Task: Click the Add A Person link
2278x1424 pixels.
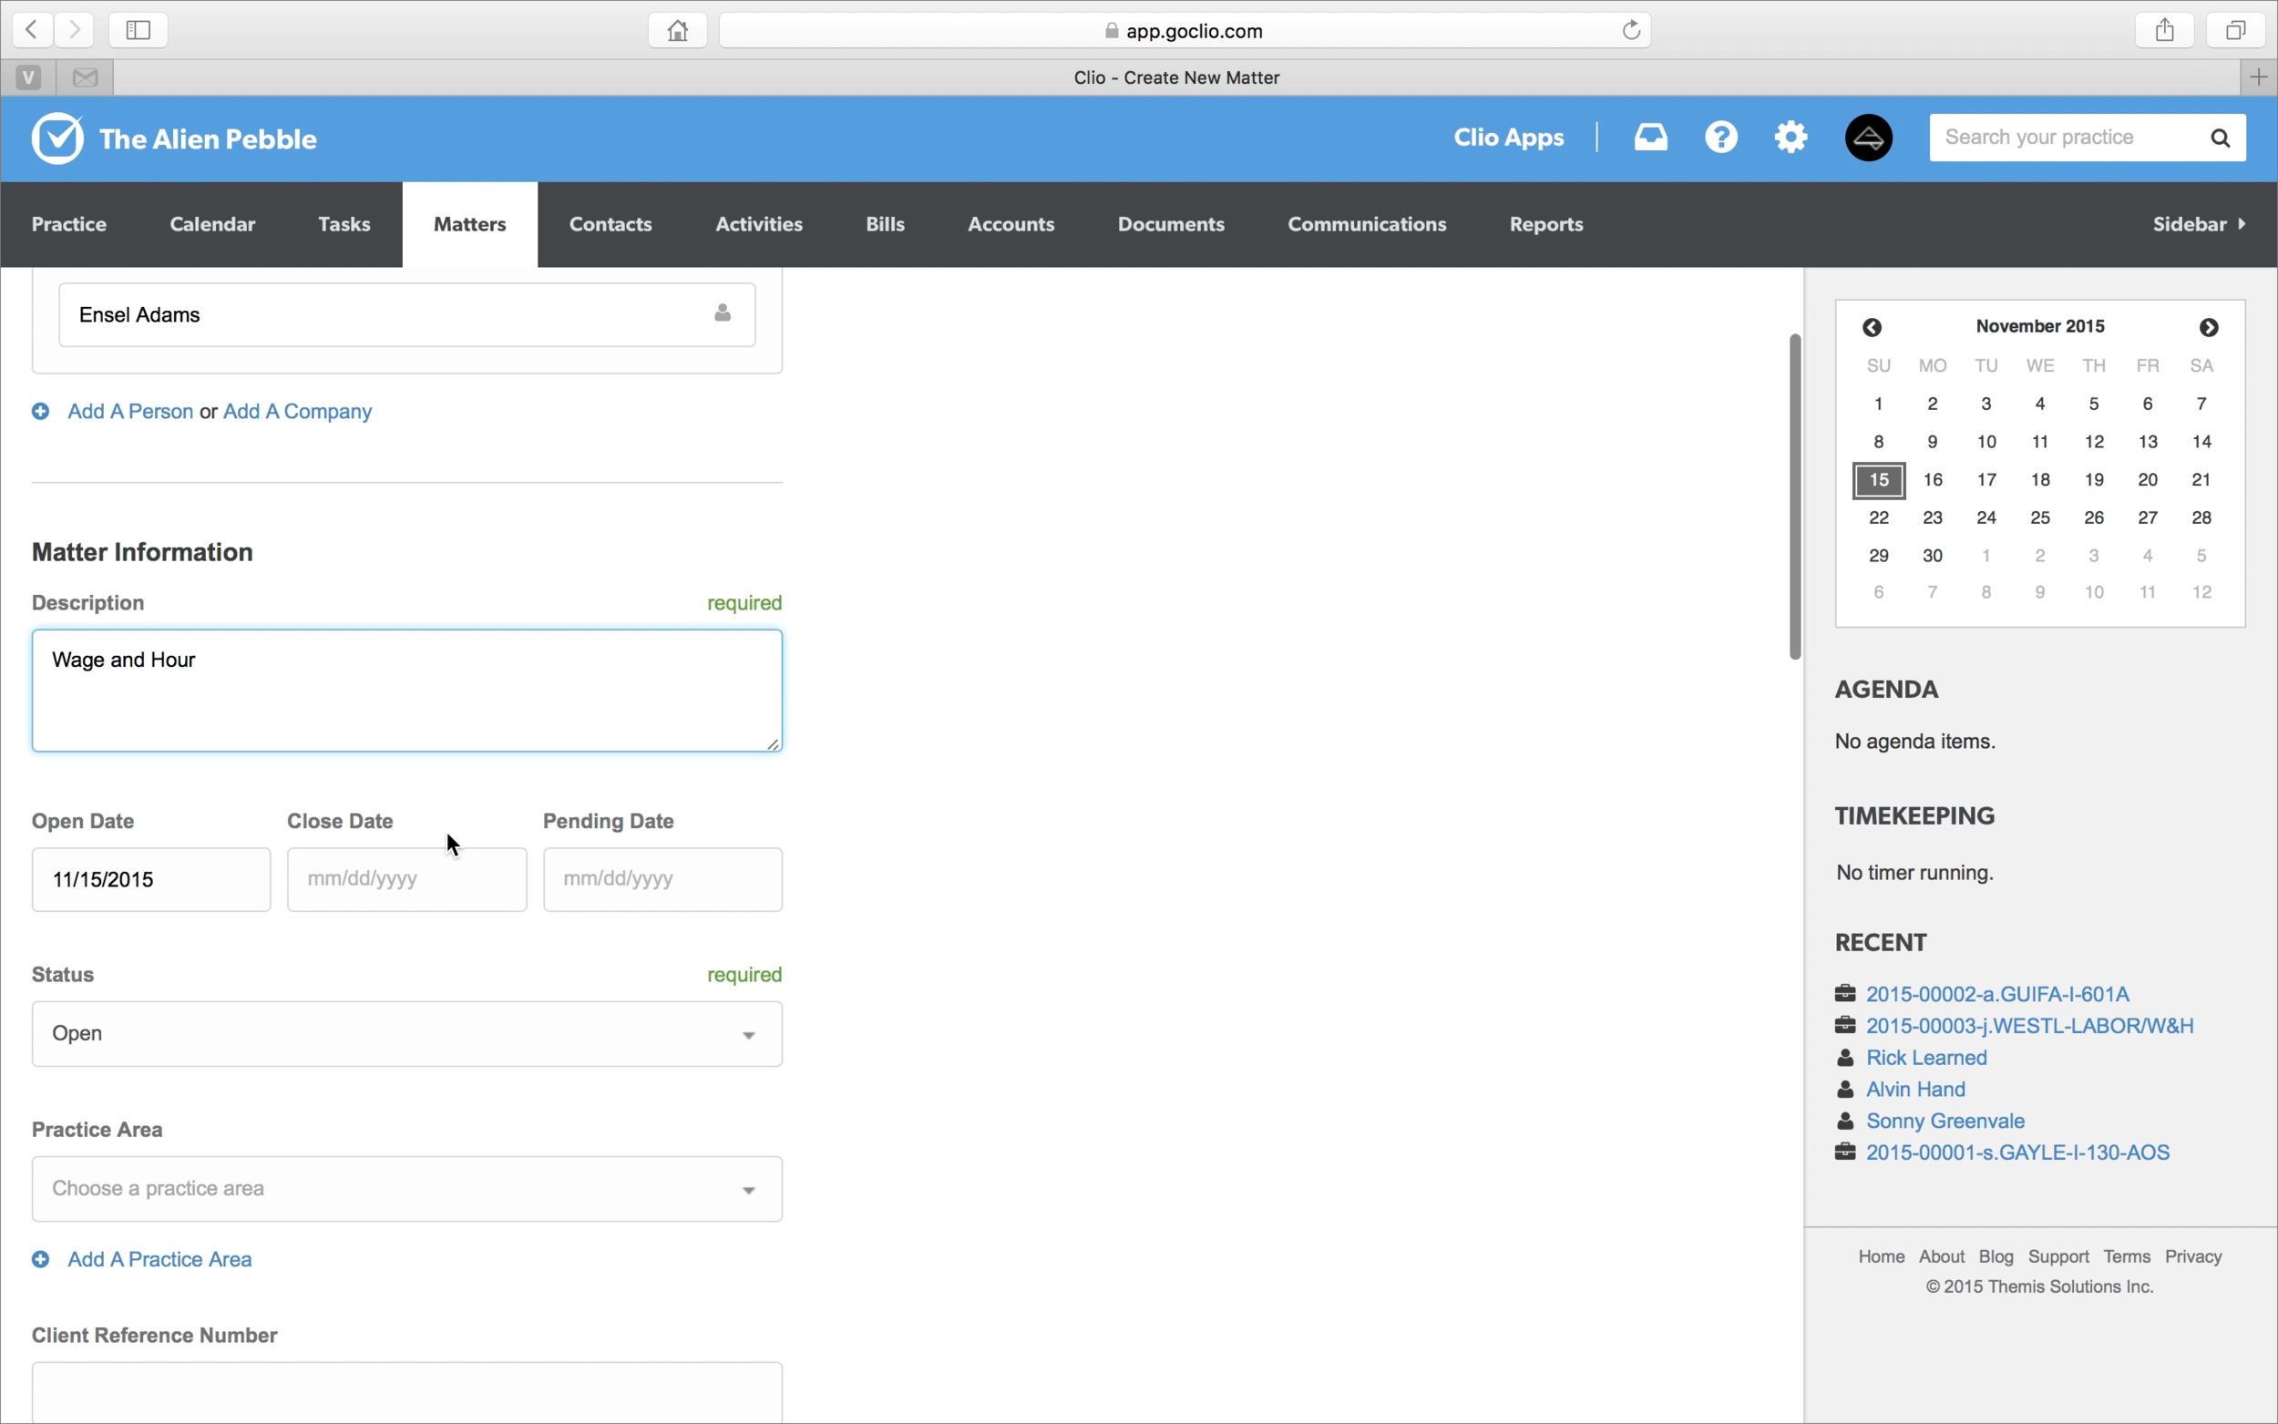Action: (129, 410)
